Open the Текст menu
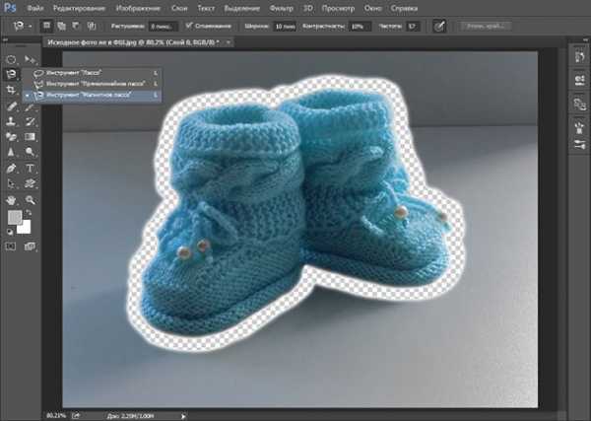 (x=206, y=8)
